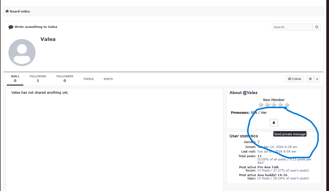Click the Valea username heading
The image size is (329, 191).
[48, 39]
